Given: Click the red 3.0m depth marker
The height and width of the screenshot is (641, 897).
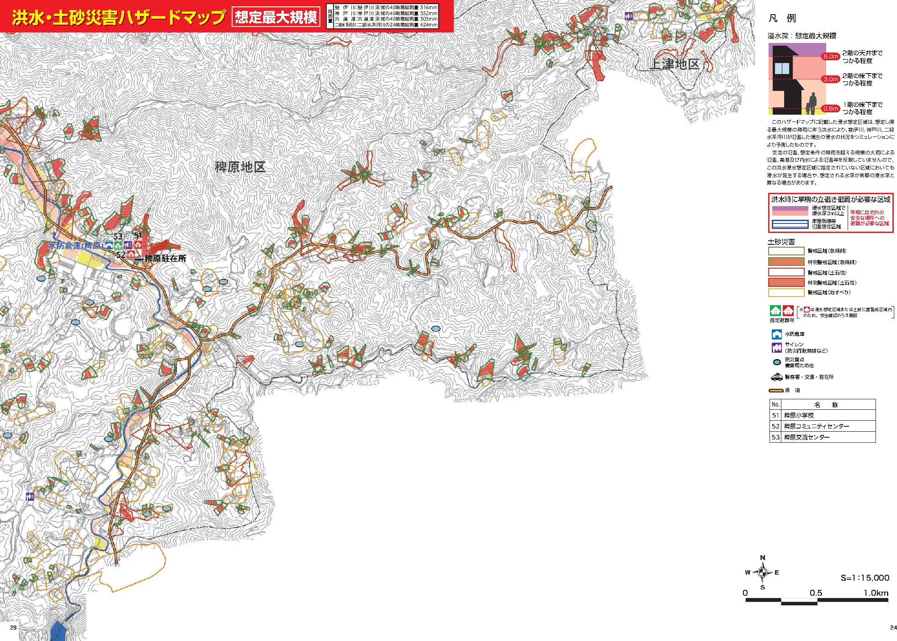Looking at the screenshot, I should 830,79.
